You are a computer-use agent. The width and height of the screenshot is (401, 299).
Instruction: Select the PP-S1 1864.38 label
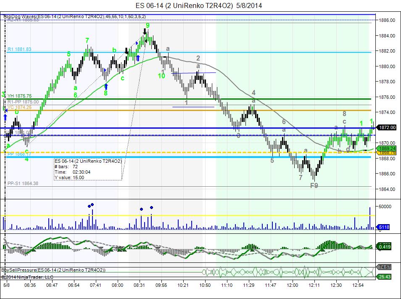tap(23, 183)
